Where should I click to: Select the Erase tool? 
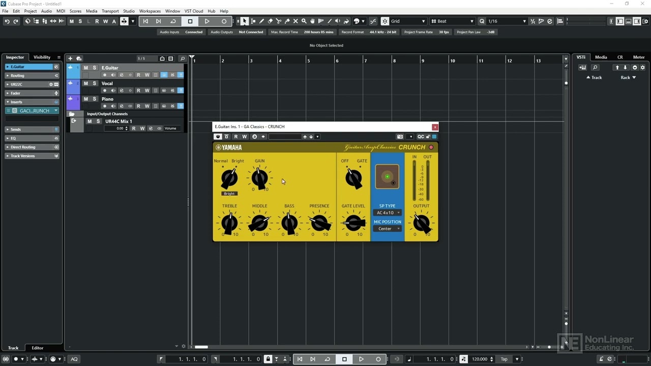pyautogui.click(x=270, y=21)
